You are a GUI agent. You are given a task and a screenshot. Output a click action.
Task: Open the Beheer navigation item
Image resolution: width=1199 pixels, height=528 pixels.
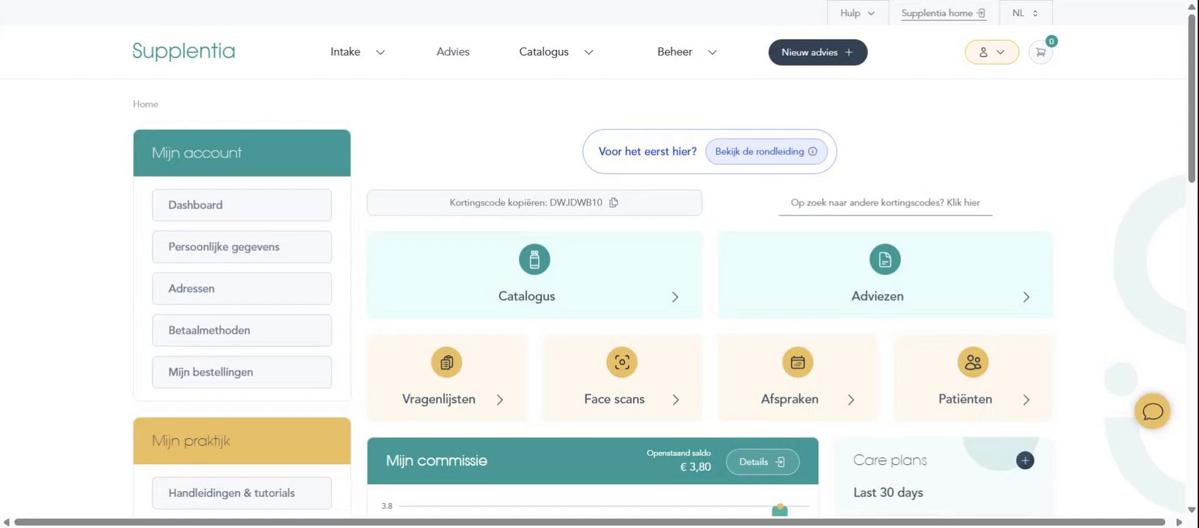point(675,51)
